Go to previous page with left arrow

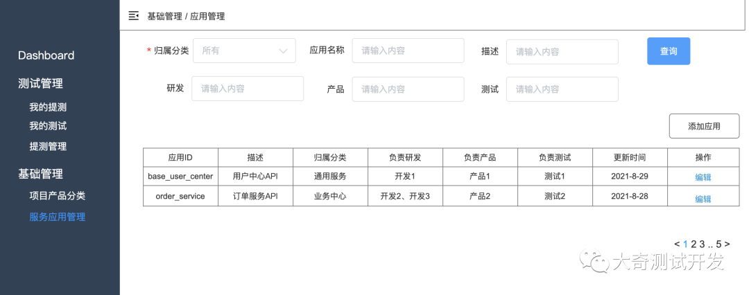[x=677, y=244]
